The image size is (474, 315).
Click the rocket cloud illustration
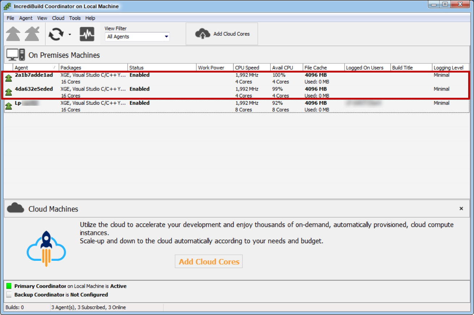(46, 249)
